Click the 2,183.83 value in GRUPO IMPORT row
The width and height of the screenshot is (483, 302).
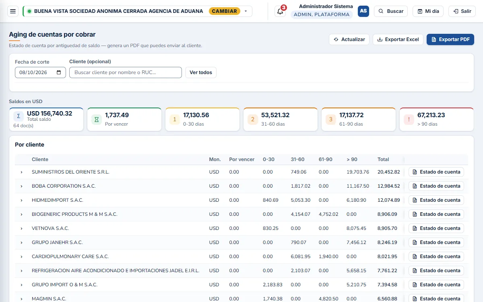pyautogui.click(x=273, y=285)
